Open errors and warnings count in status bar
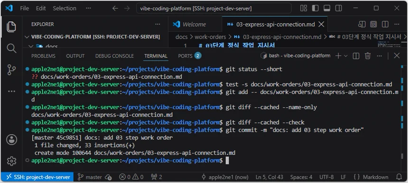The height and width of the screenshot is (183, 408). 131,177
